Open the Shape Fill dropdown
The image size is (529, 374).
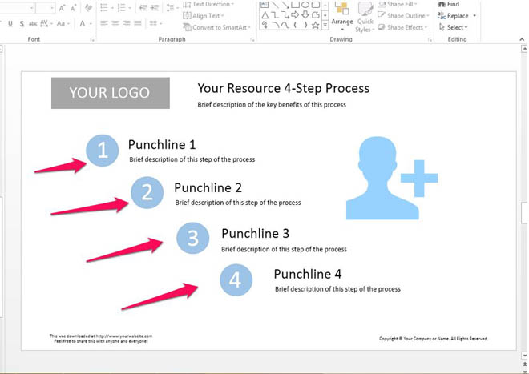click(398, 4)
